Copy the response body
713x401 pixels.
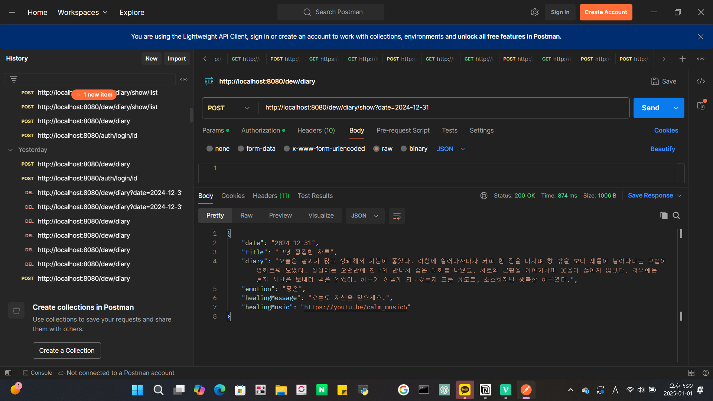(x=664, y=215)
